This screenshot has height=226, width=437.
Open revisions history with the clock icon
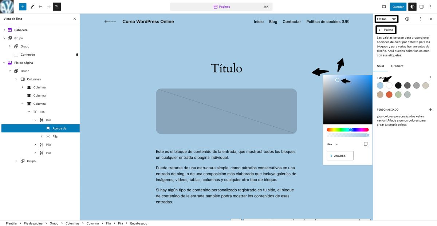[407, 19]
